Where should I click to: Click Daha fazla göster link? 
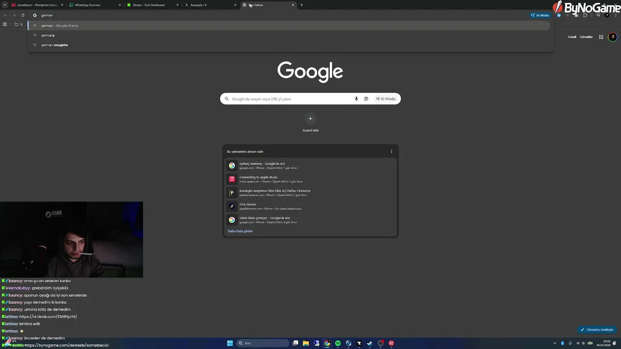click(240, 231)
